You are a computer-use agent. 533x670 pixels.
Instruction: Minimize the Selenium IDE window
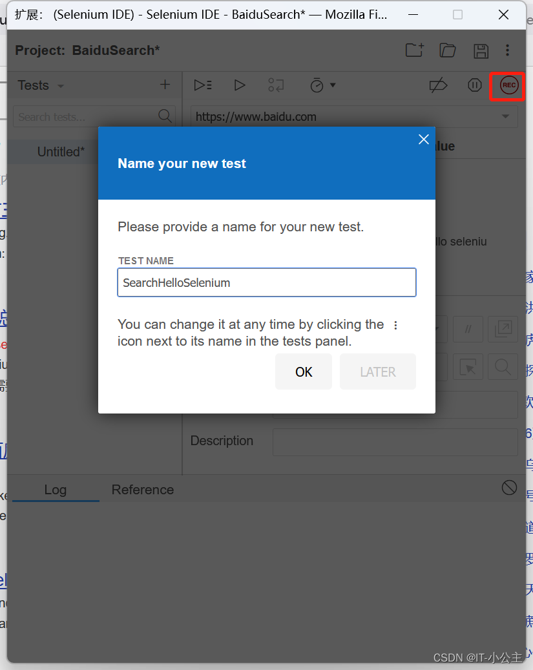[413, 14]
